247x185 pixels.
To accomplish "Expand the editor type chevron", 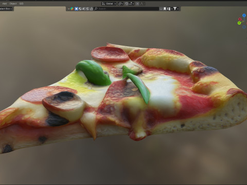I will click(x=69, y=9).
